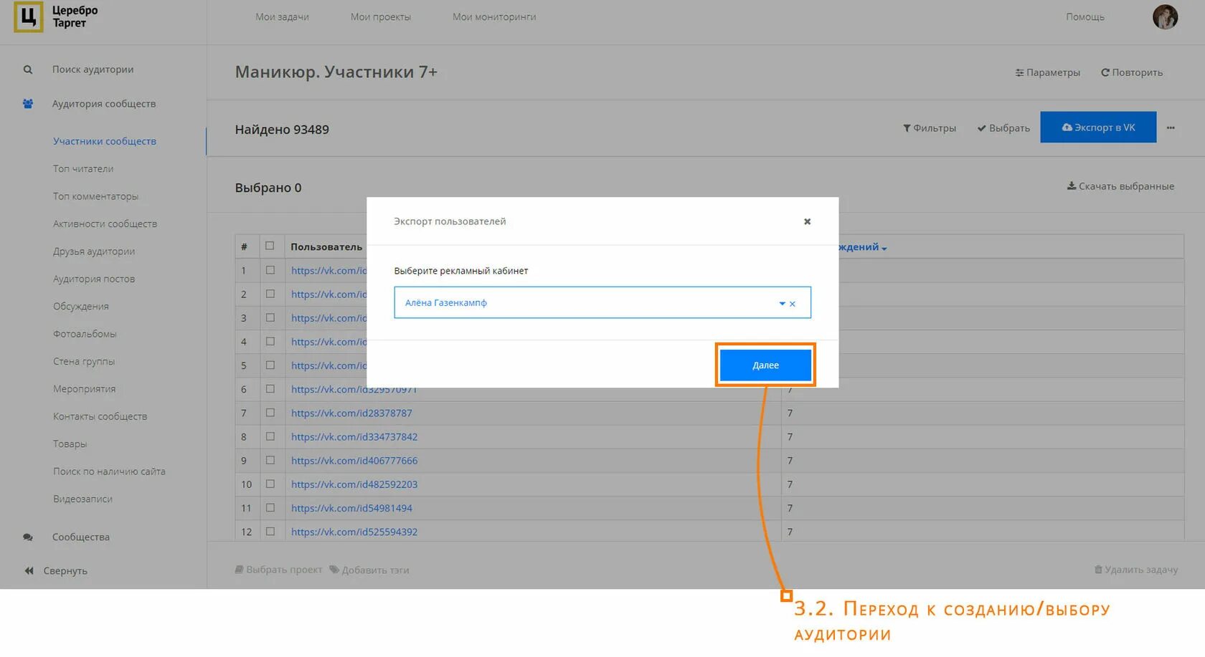Click the Пользователь column header
Viewport: 1205px width, 657px height.
pos(326,247)
